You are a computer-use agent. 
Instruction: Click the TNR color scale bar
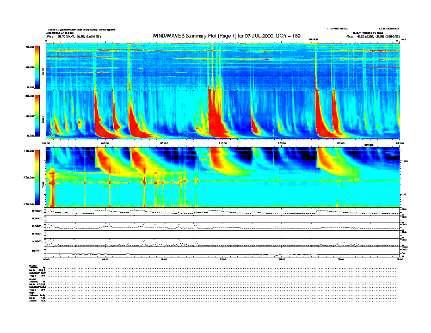(37, 177)
